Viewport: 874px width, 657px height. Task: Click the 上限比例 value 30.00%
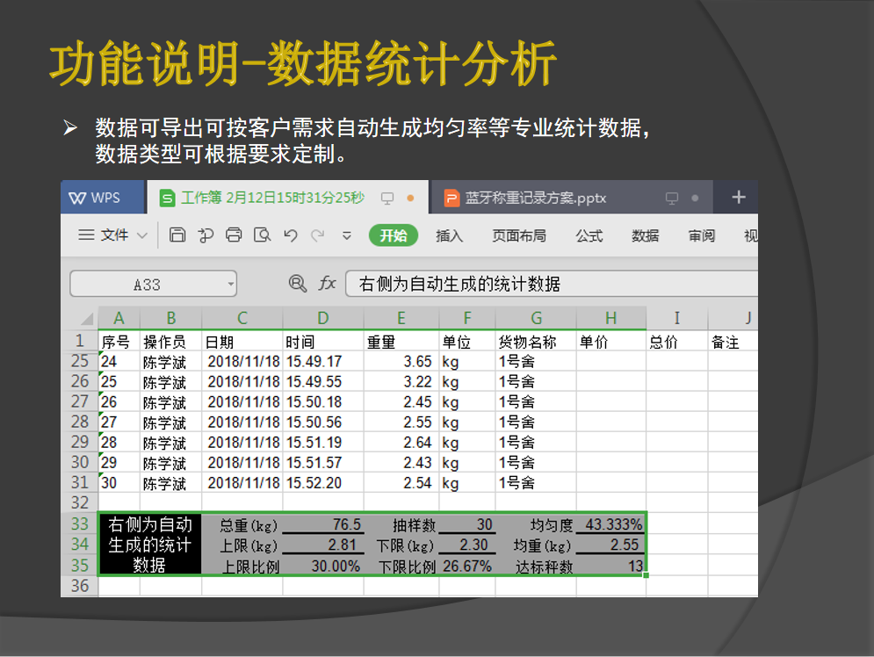point(323,566)
